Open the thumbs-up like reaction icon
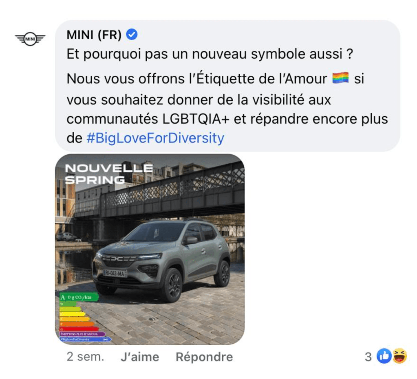Screen dimensions: 417x379 click(x=384, y=356)
